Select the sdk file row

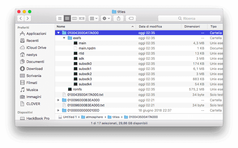pyautogui.click(x=139, y=59)
